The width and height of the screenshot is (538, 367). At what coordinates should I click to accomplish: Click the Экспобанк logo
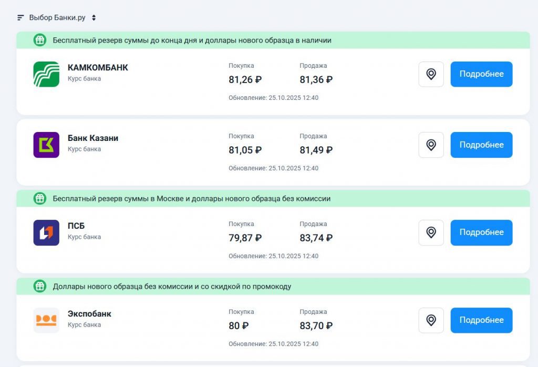coord(46,320)
